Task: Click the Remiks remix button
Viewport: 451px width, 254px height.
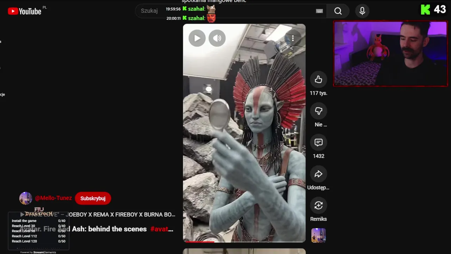Action: pos(319,205)
